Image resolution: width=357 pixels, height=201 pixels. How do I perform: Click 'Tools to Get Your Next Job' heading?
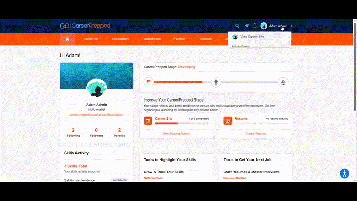247,160
